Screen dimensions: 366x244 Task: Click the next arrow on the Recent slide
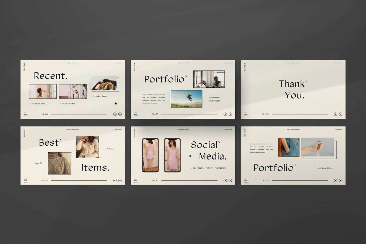pyautogui.click(x=120, y=114)
